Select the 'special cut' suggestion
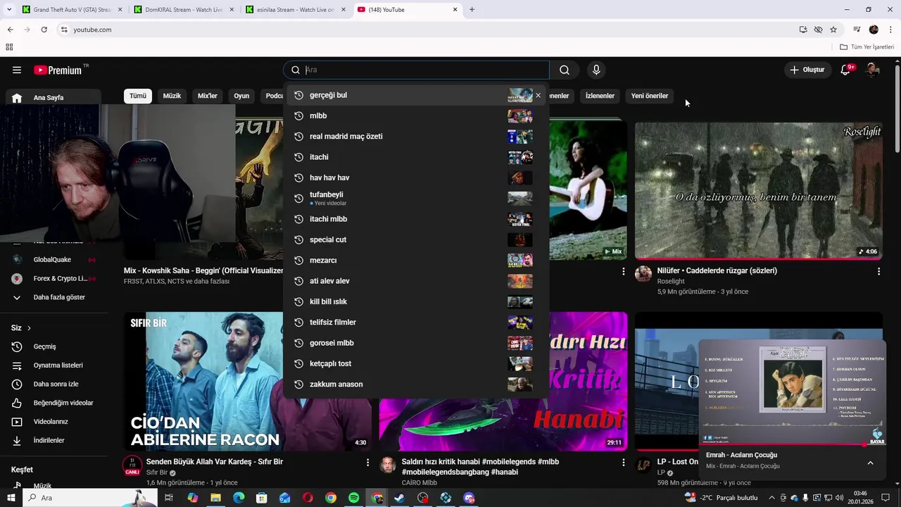 (x=415, y=239)
